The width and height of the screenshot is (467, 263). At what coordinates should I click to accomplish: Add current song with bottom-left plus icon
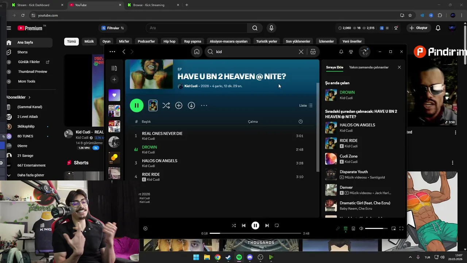[x=145, y=229]
